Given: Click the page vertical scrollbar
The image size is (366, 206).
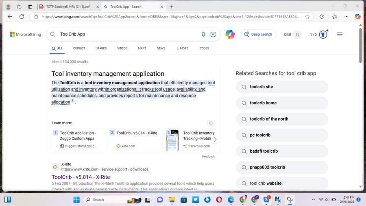Looking at the screenshot, I should pos(360,46).
